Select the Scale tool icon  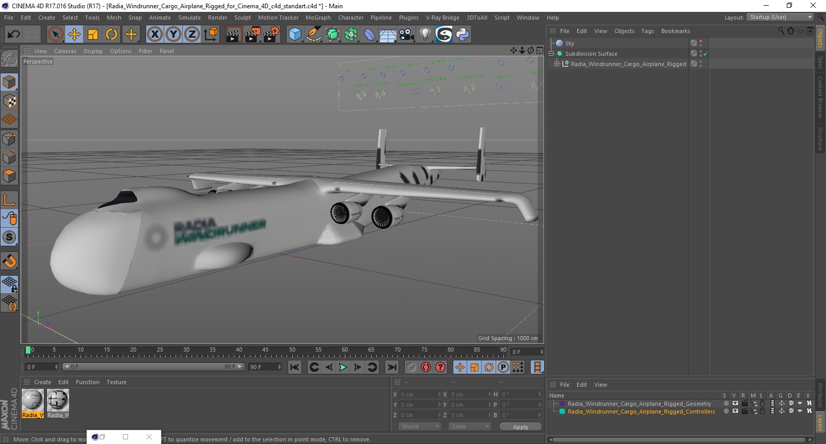tap(93, 35)
